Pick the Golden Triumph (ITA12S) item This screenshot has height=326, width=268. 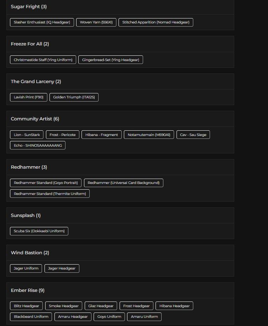[x=74, y=97]
